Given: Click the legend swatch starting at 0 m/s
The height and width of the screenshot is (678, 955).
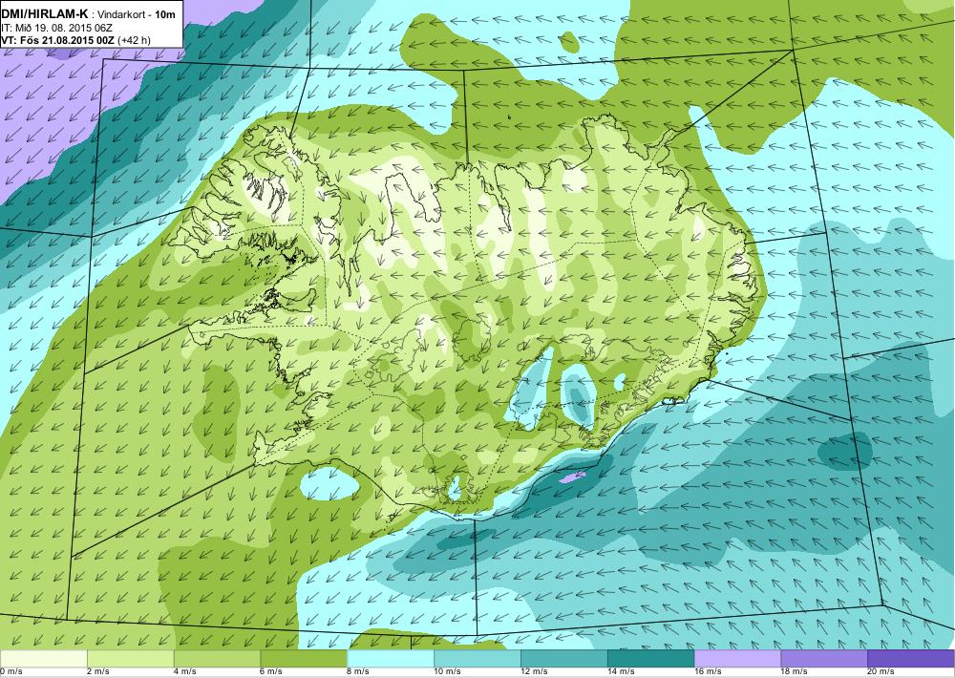Looking at the screenshot, I should click(x=44, y=658).
